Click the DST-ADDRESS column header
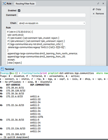Image resolution: width=108 pixels, height=140 pixels. 13,85
